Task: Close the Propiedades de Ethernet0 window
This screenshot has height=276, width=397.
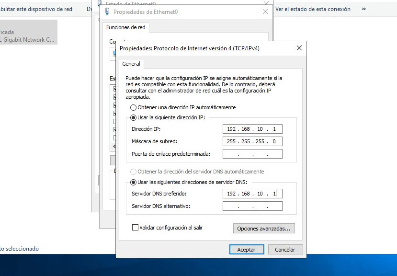Action: 265,12
